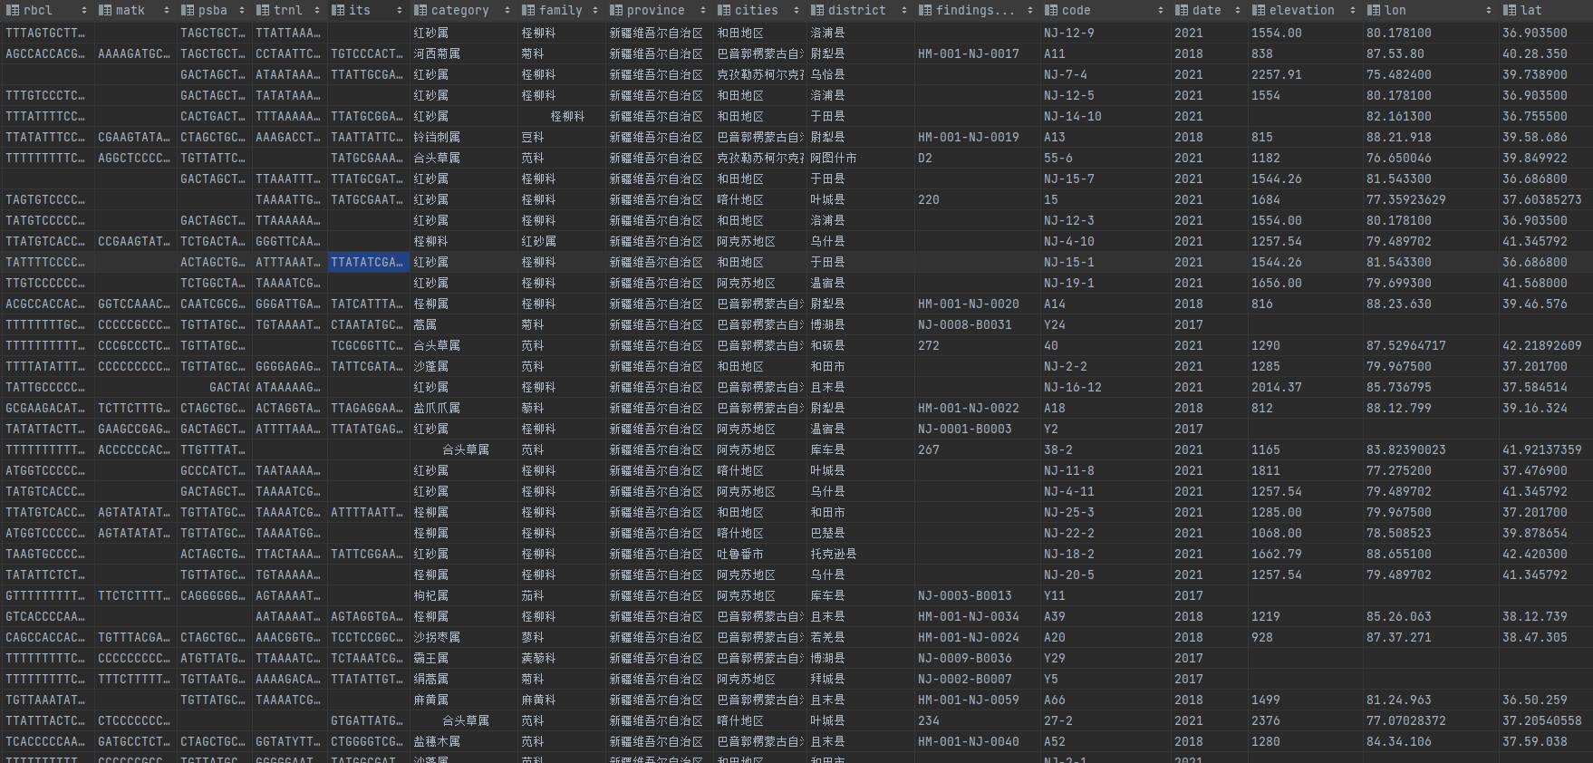Select the highlighted TTATATCGA cell in its column
1593x763 pixels.
[367, 262]
